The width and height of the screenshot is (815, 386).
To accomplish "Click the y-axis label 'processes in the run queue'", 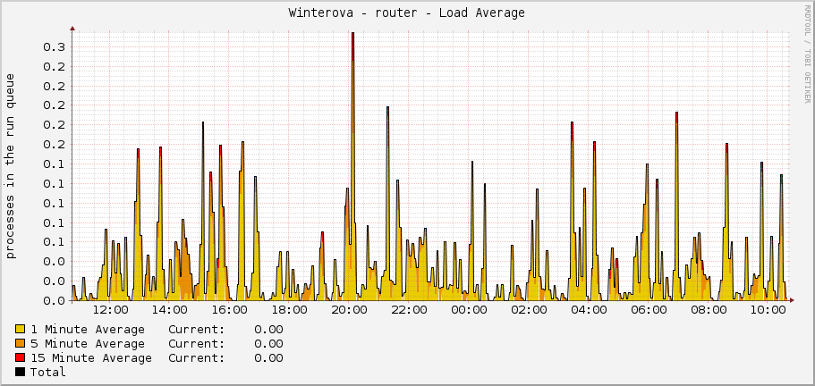I will coord(11,166).
